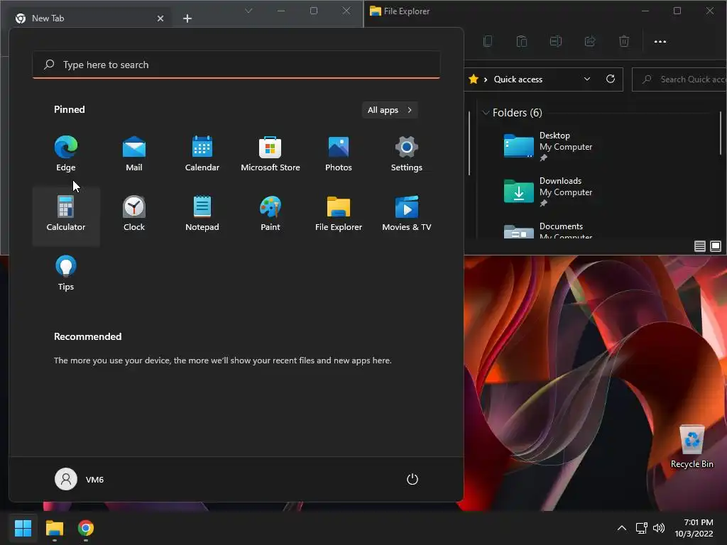Viewport: 727px width, 545px height.
Task: Open Microsoft Store from Start menu
Action: pos(270,154)
